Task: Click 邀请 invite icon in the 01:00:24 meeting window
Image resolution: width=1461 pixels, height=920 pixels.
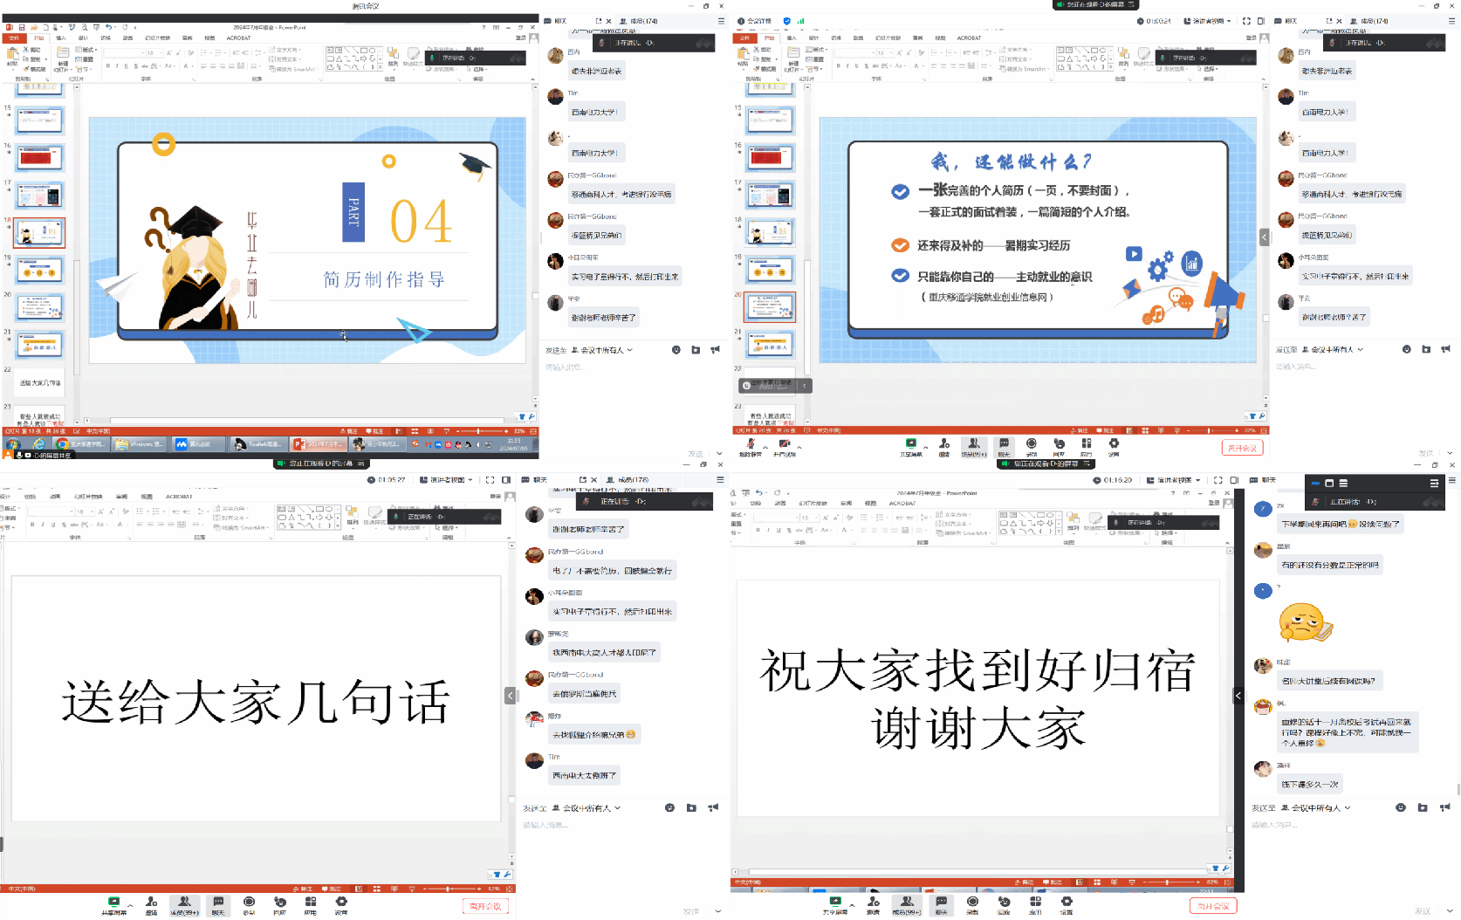Action: pyautogui.click(x=943, y=445)
